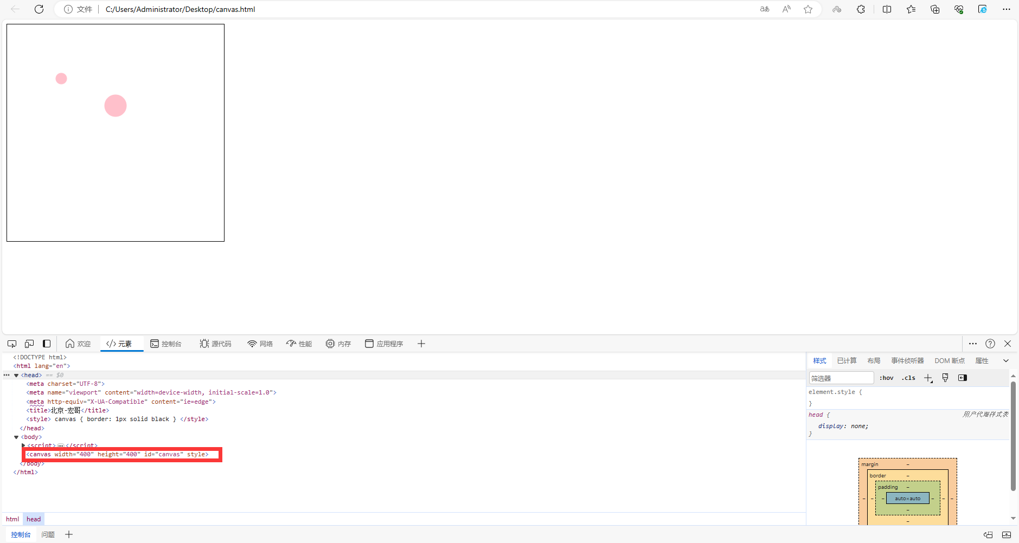This screenshot has width=1019, height=543.
Task: Click the browser refresh button
Action: (39, 9)
